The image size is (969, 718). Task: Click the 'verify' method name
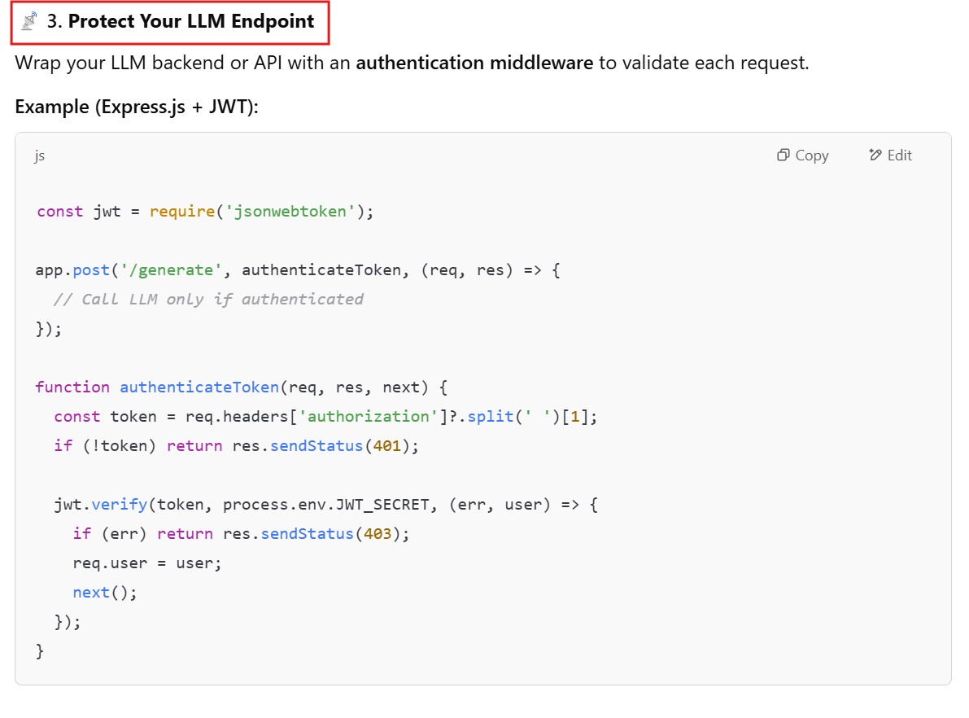[119, 505]
